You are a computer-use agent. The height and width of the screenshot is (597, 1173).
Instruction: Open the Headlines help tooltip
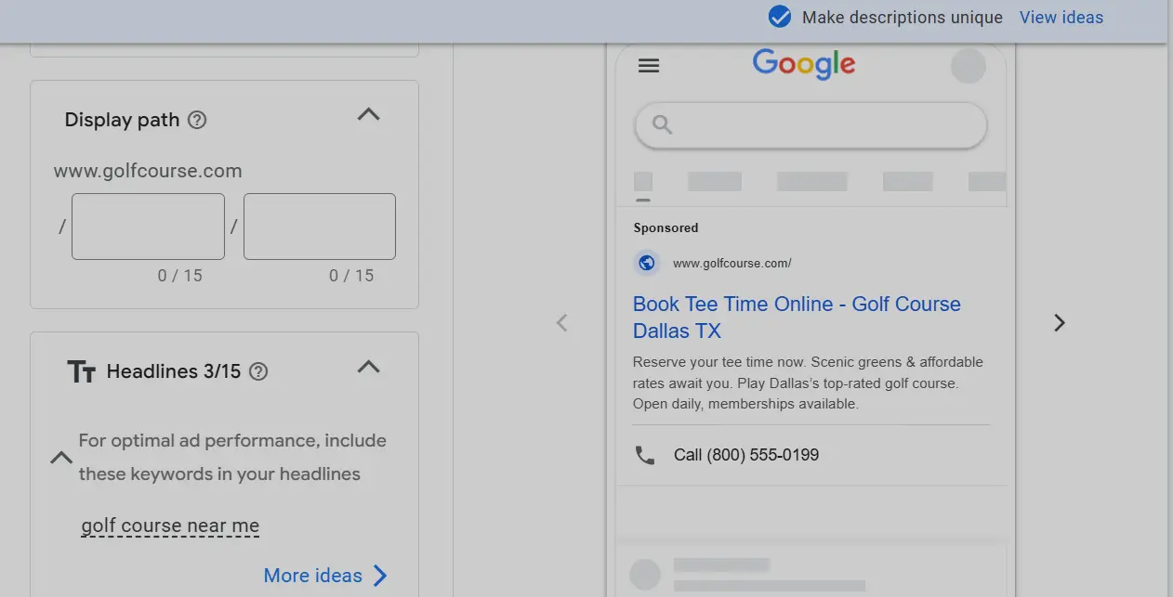click(257, 370)
